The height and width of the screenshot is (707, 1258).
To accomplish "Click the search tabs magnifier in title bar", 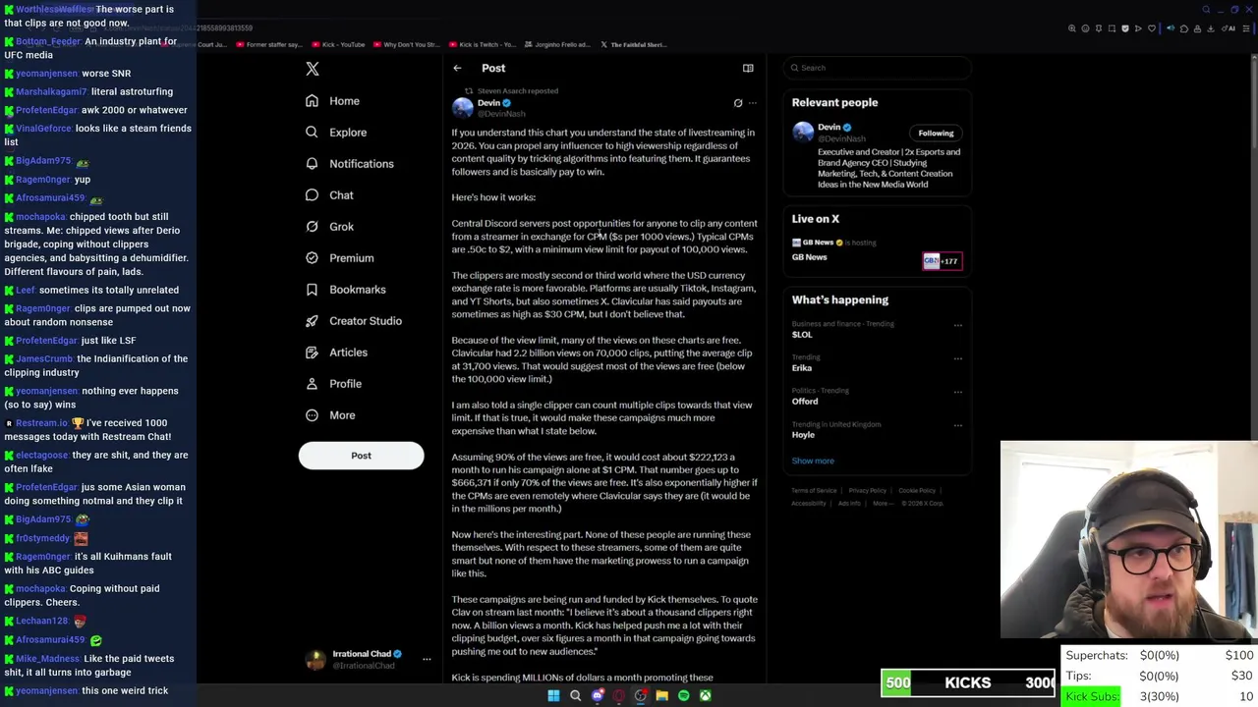I will (x=1206, y=10).
